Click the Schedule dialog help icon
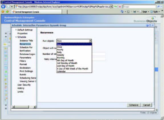Image resolution: width=164 pixels, height=120 pixels. click(x=147, y=25)
